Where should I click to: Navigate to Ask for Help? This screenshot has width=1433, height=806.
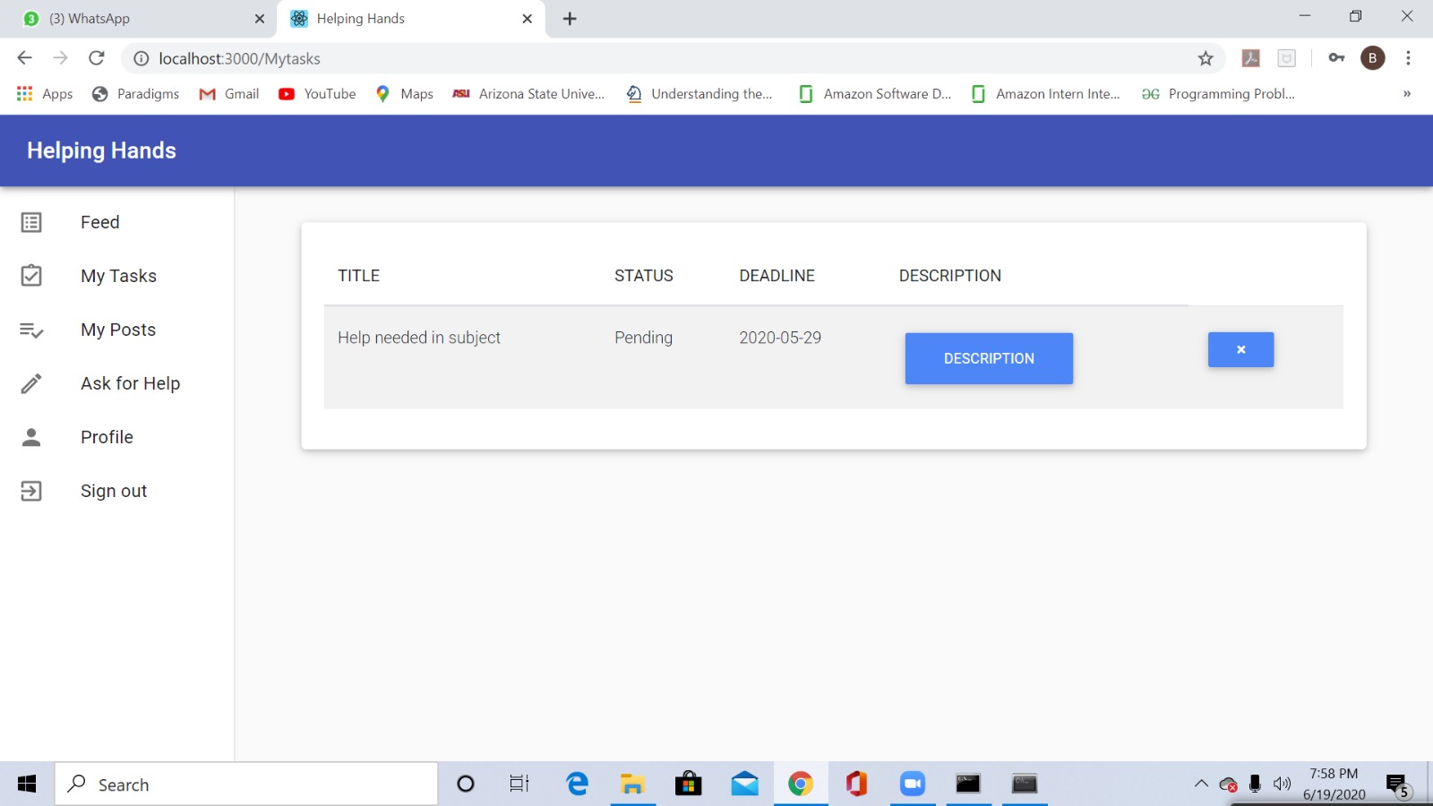point(131,383)
